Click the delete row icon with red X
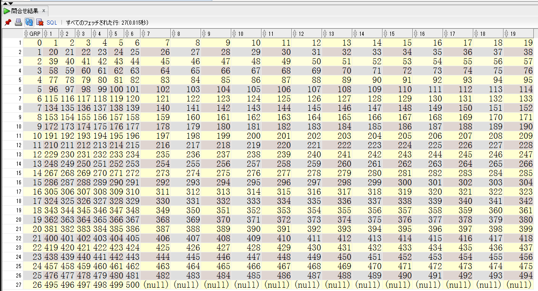This screenshot has height=291, width=538. [40, 22]
